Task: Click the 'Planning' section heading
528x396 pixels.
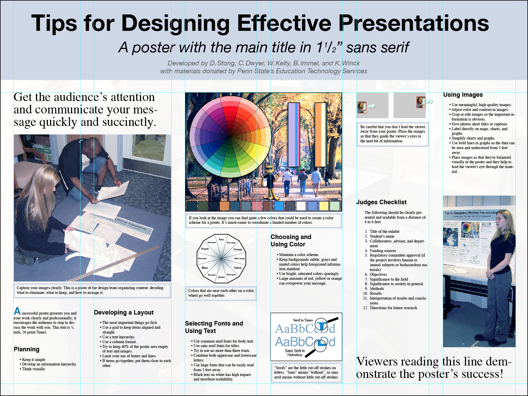Action: tap(26, 349)
